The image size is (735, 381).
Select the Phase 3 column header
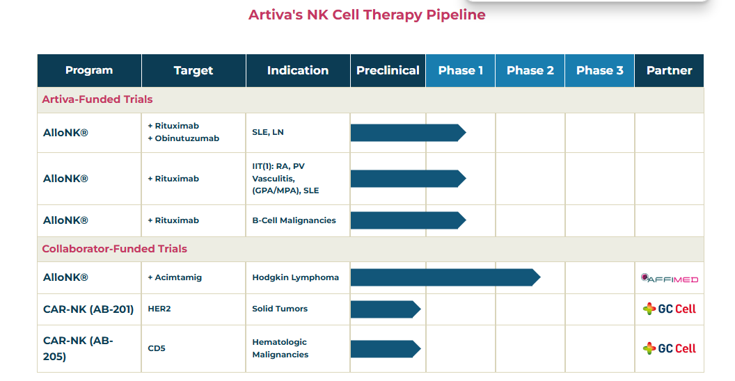pos(600,70)
